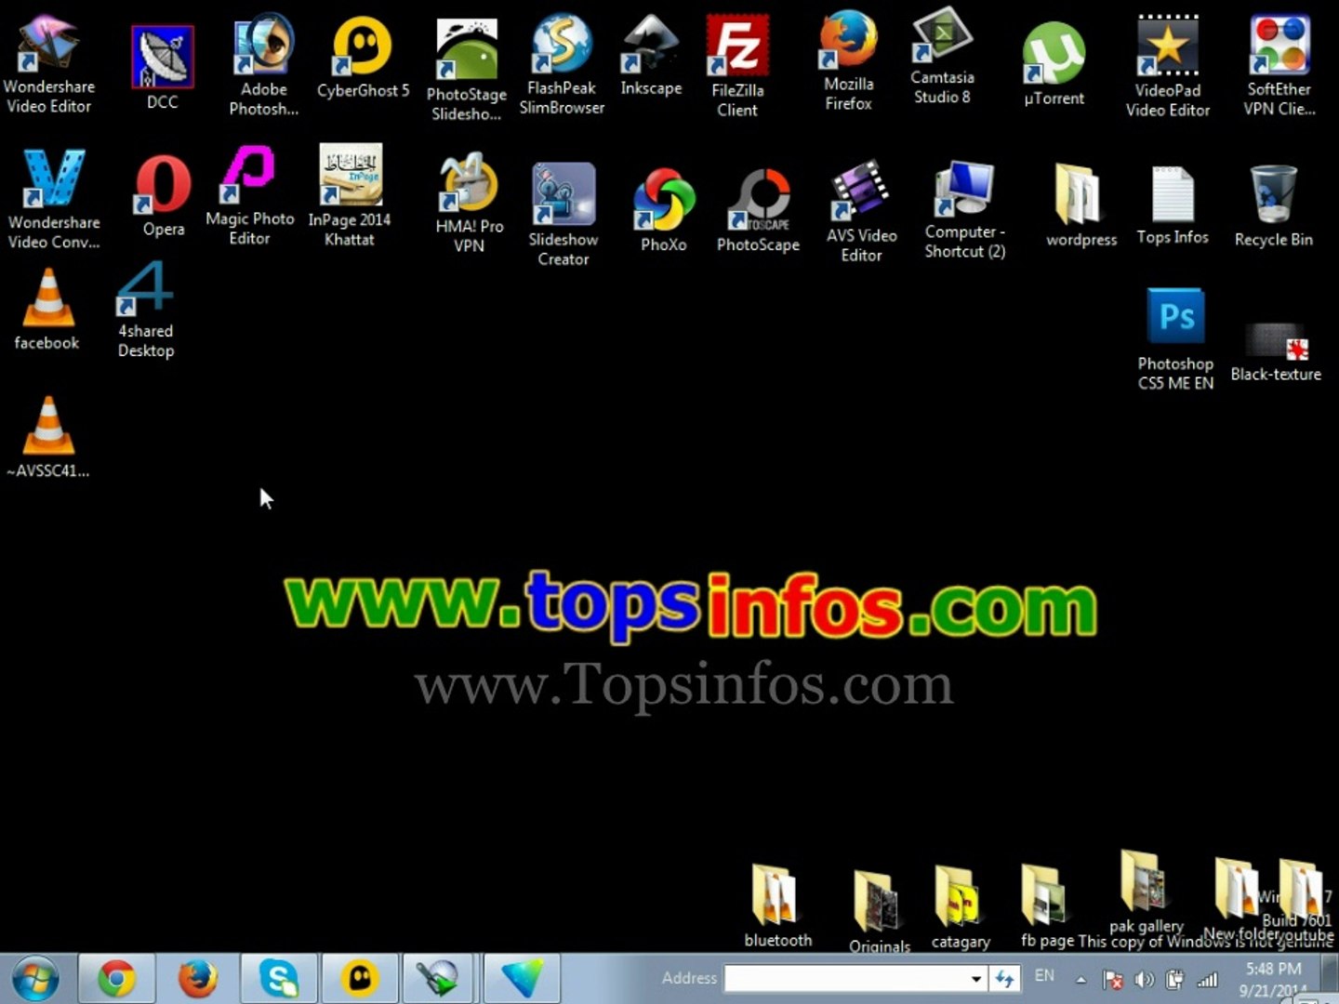Select the CyberGhost 5 desktop shortcut

(363, 59)
